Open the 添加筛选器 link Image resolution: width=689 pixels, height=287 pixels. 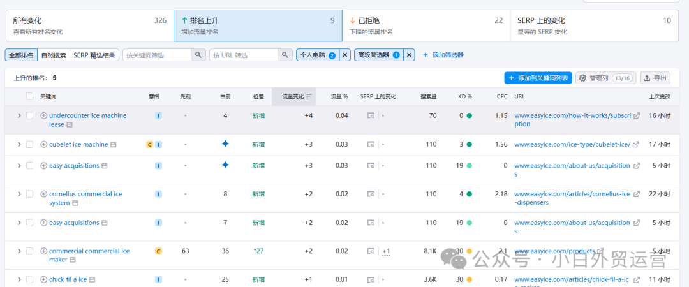443,55
